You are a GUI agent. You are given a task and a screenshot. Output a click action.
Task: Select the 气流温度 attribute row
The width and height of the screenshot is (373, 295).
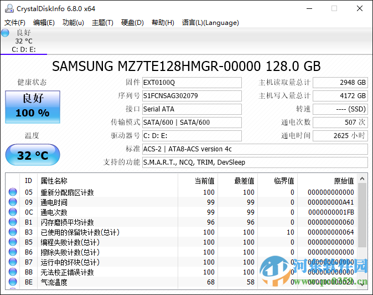182,282
